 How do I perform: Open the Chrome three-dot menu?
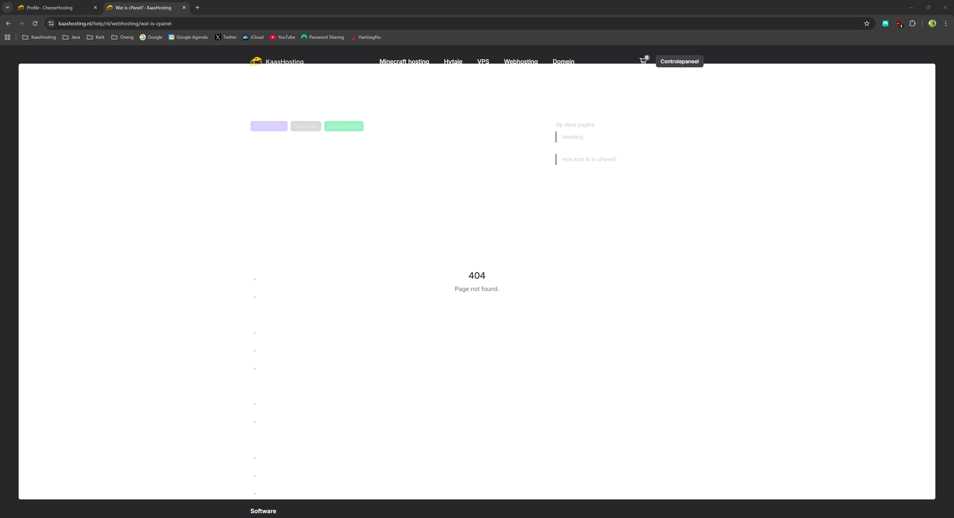(946, 23)
